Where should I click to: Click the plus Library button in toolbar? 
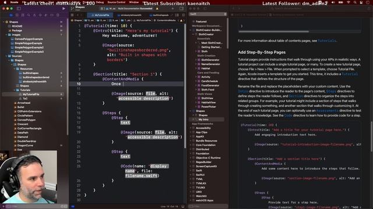(173, 9)
